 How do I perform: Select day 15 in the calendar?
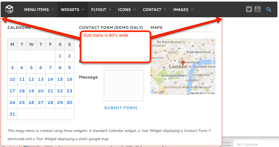coord(60,79)
